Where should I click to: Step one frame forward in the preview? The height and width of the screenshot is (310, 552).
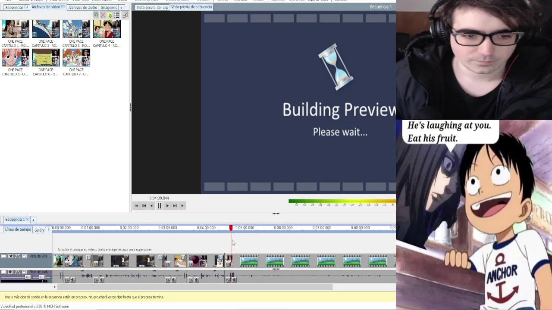pos(167,206)
